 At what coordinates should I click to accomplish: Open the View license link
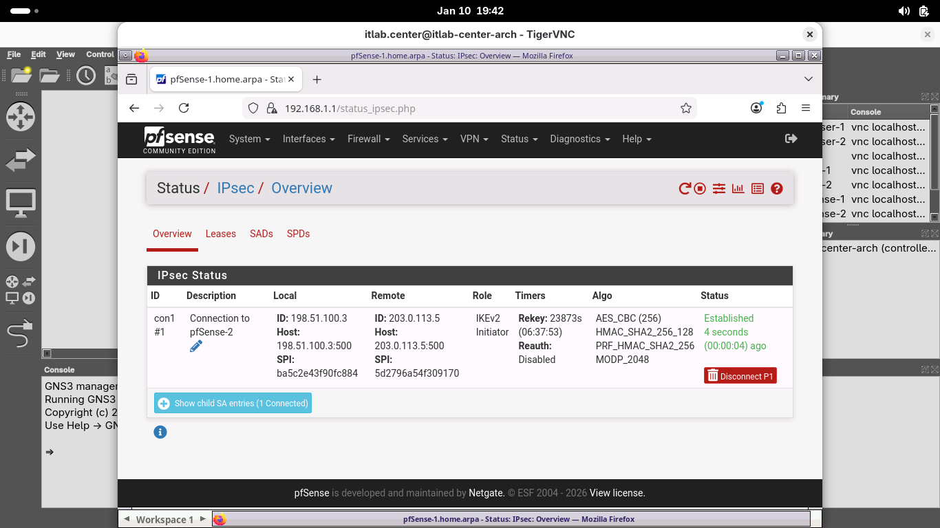(617, 493)
